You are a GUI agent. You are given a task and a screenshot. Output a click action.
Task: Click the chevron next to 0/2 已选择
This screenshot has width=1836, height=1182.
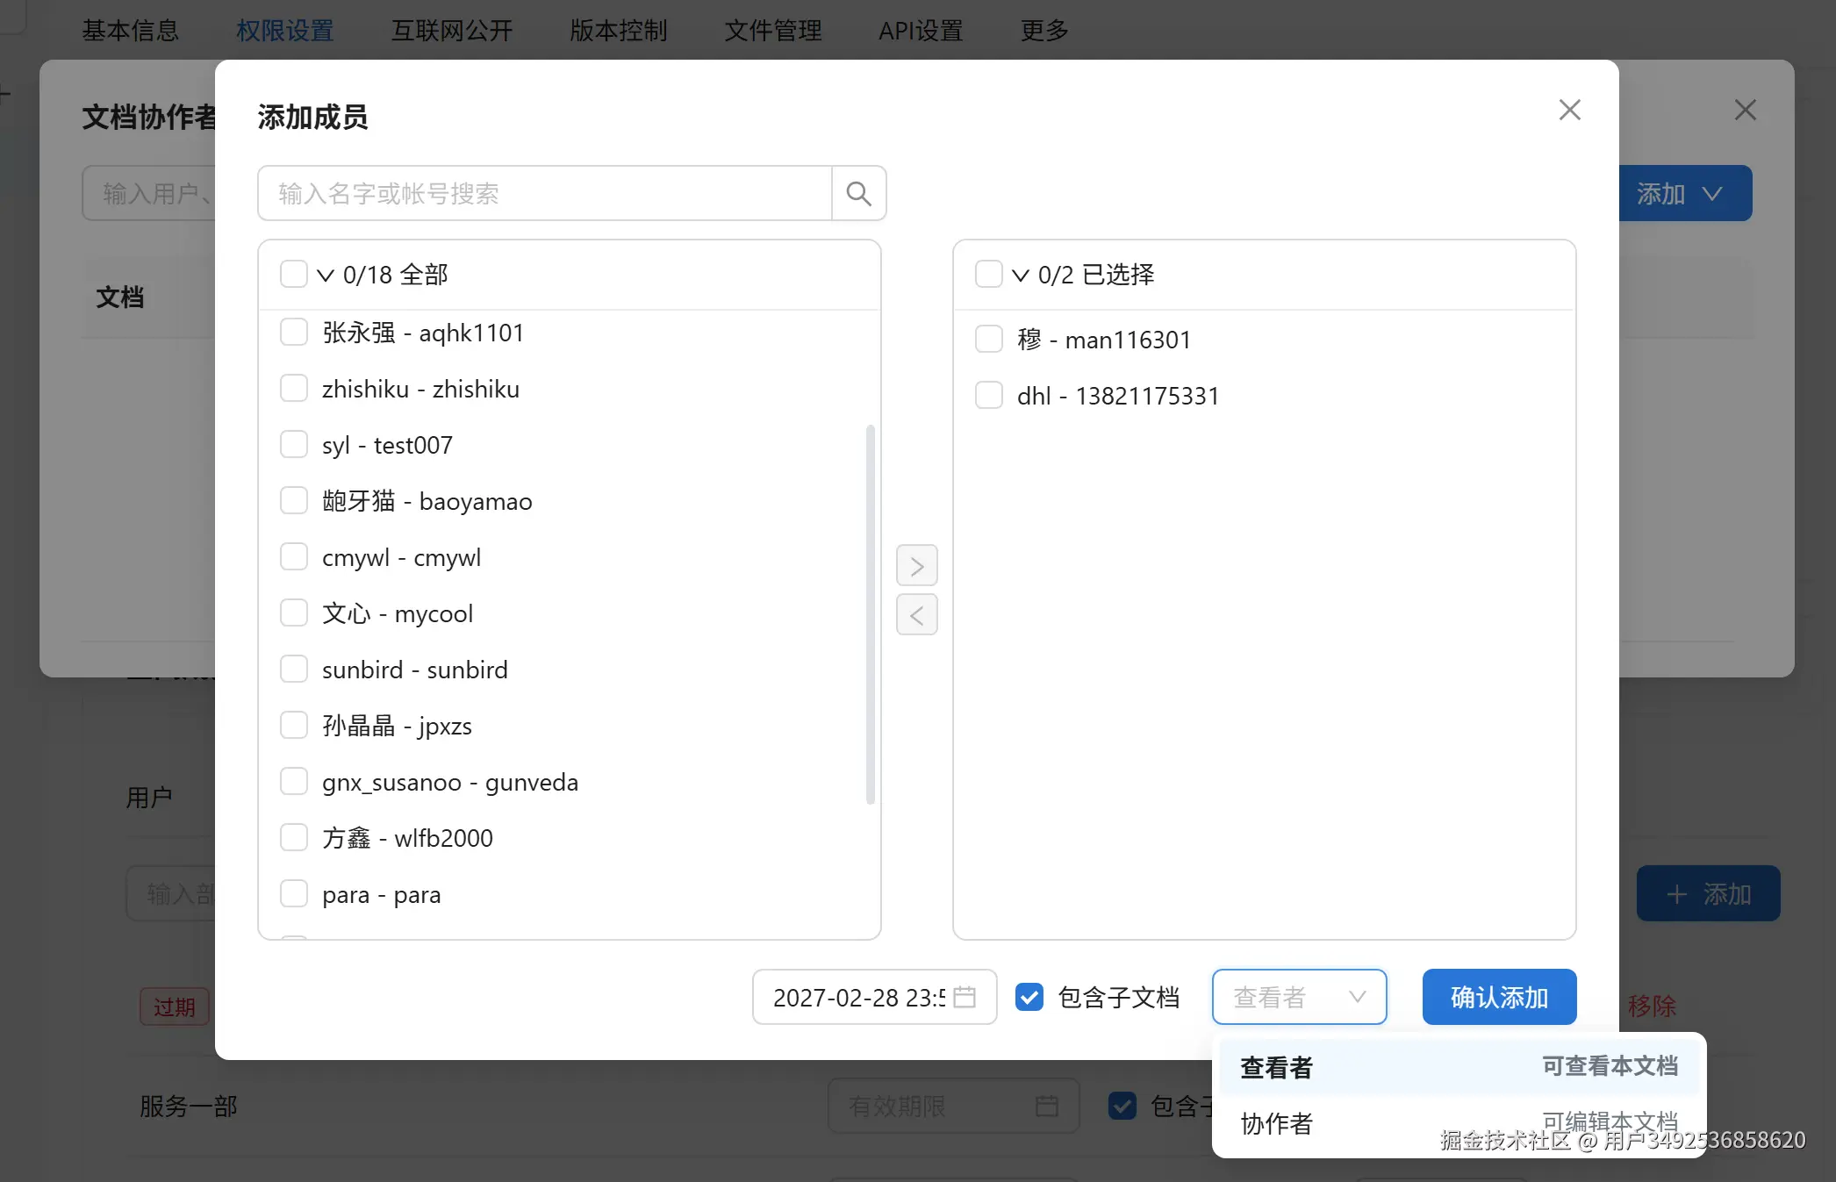(x=1021, y=275)
